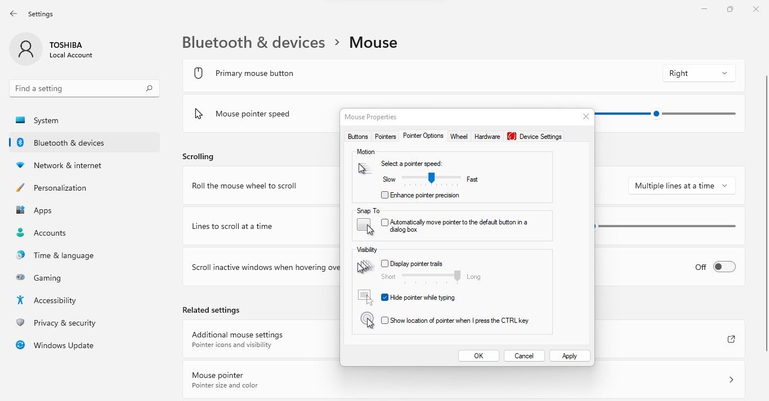Switch to the Wheel tab

(459, 136)
